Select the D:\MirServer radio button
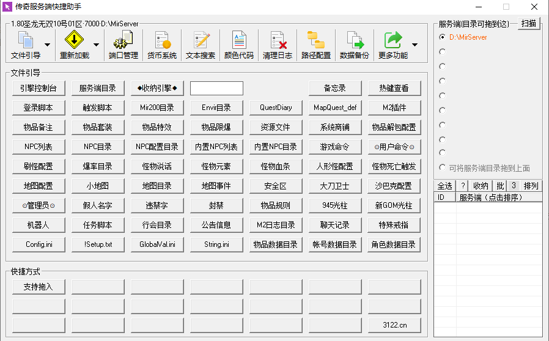The height and width of the screenshot is (341, 549). click(443, 37)
